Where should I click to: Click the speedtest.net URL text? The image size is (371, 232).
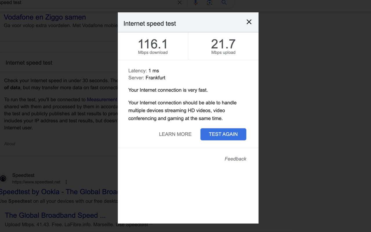(36, 182)
